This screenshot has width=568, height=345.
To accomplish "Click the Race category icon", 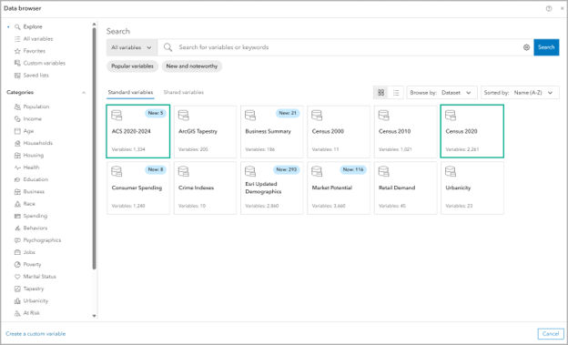I will 17,204.
